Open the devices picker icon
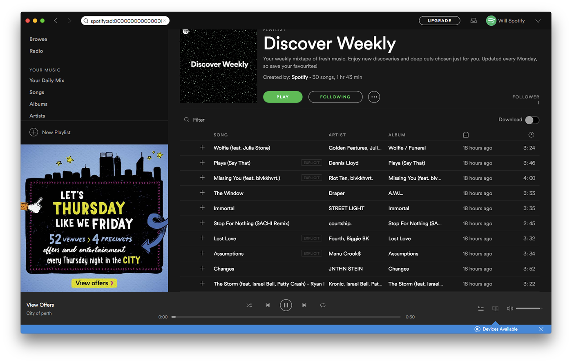The image size is (572, 363). coord(495,309)
